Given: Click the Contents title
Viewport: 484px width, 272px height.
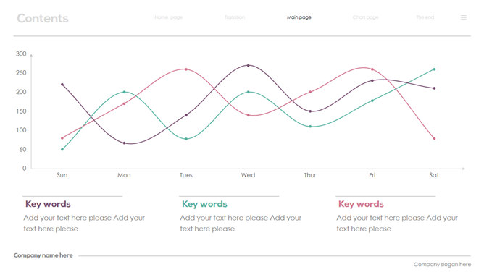Looking at the screenshot, I should coord(43,19).
